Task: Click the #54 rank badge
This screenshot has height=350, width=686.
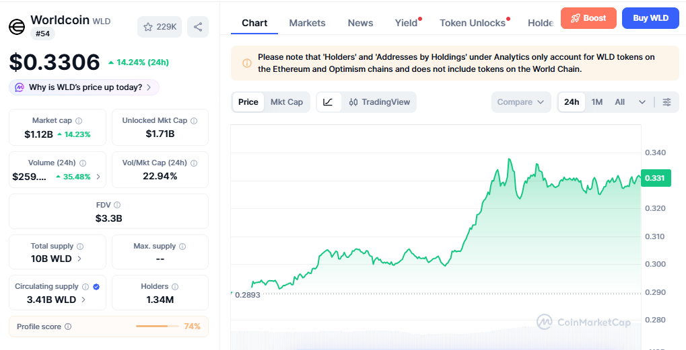Action: click(x=42, y=34)
